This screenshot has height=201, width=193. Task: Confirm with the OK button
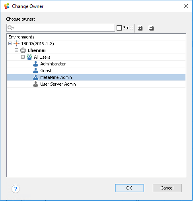[x=129, y=188]
